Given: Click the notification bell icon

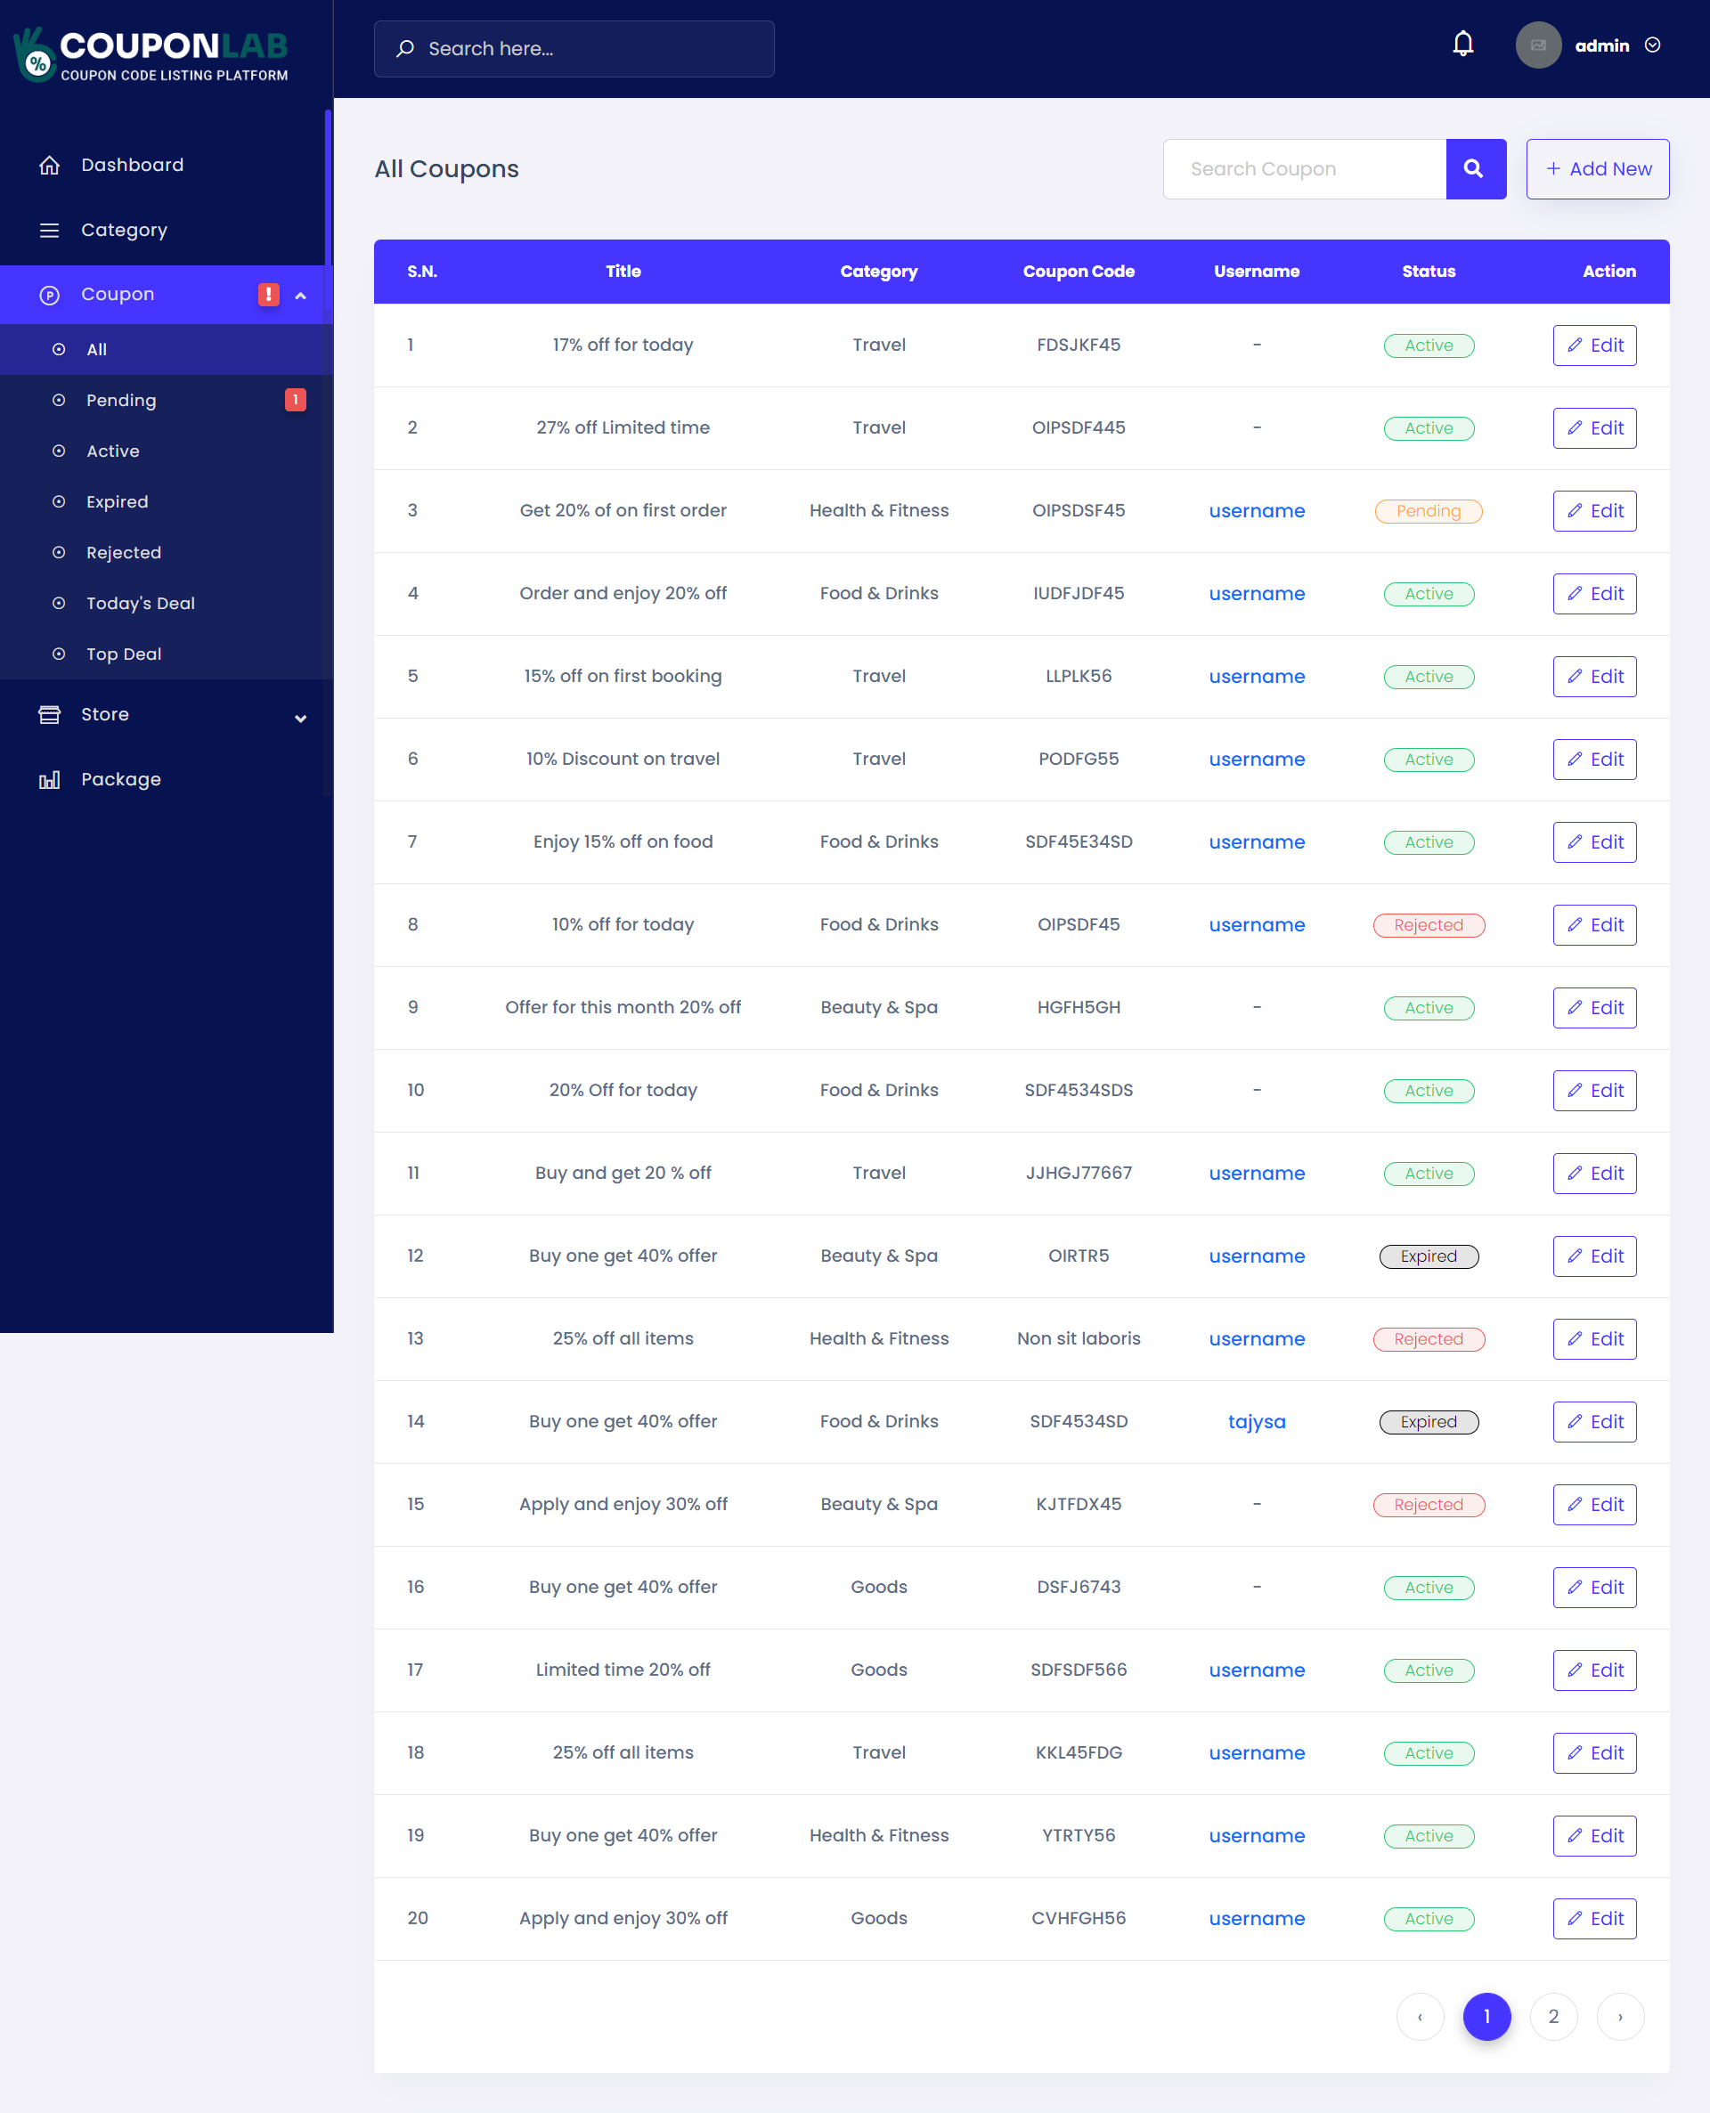Looking at the screenshot, I should [x=1462, y=45].
